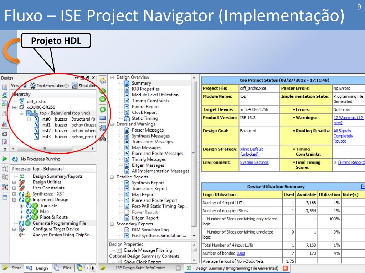Image resolution: width=365 pixels, height=273 pixels.
Task: Click the diff_archs project icon
Action: pyautogui.click(x=22, y=101)
